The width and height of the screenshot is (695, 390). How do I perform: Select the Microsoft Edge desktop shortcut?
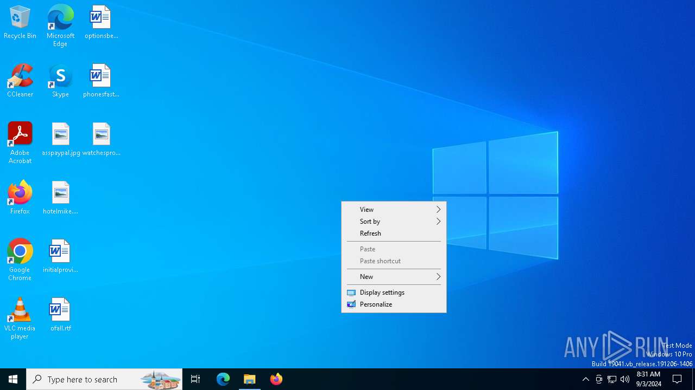[x=60, y=26]
